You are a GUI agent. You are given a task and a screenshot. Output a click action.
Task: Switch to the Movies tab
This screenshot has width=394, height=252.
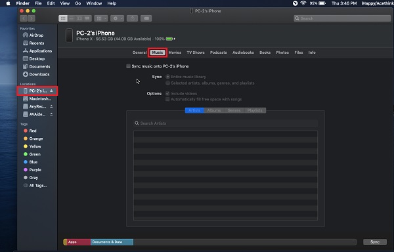[175, 52]
